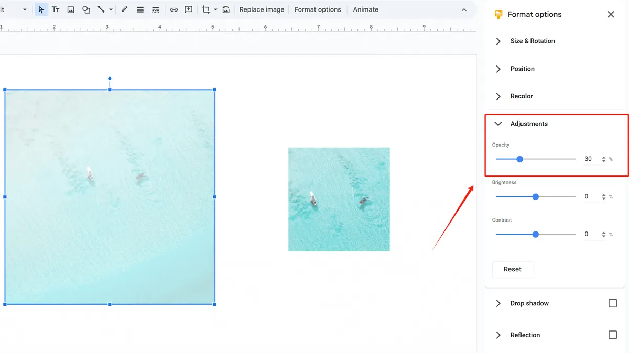Image resolution: width=629 pixels, height=353 pixels.
Task: Select the text box tool
Action: click(x=56, y=10)
